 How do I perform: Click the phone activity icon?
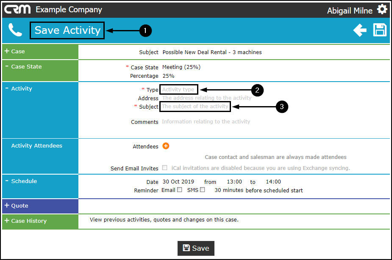(x=15, y=30)
